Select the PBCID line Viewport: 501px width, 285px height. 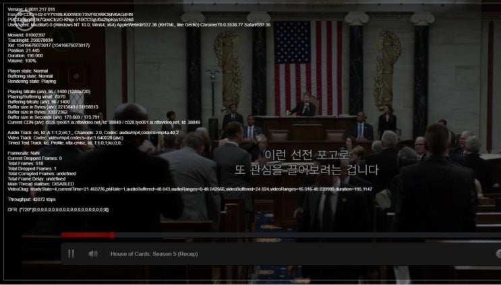click(71, 20)
